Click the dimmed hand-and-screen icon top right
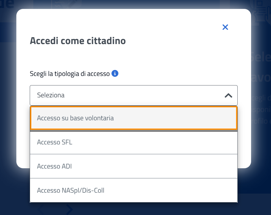This screenshot has width=271, height=215. click(x=261, y=12)
